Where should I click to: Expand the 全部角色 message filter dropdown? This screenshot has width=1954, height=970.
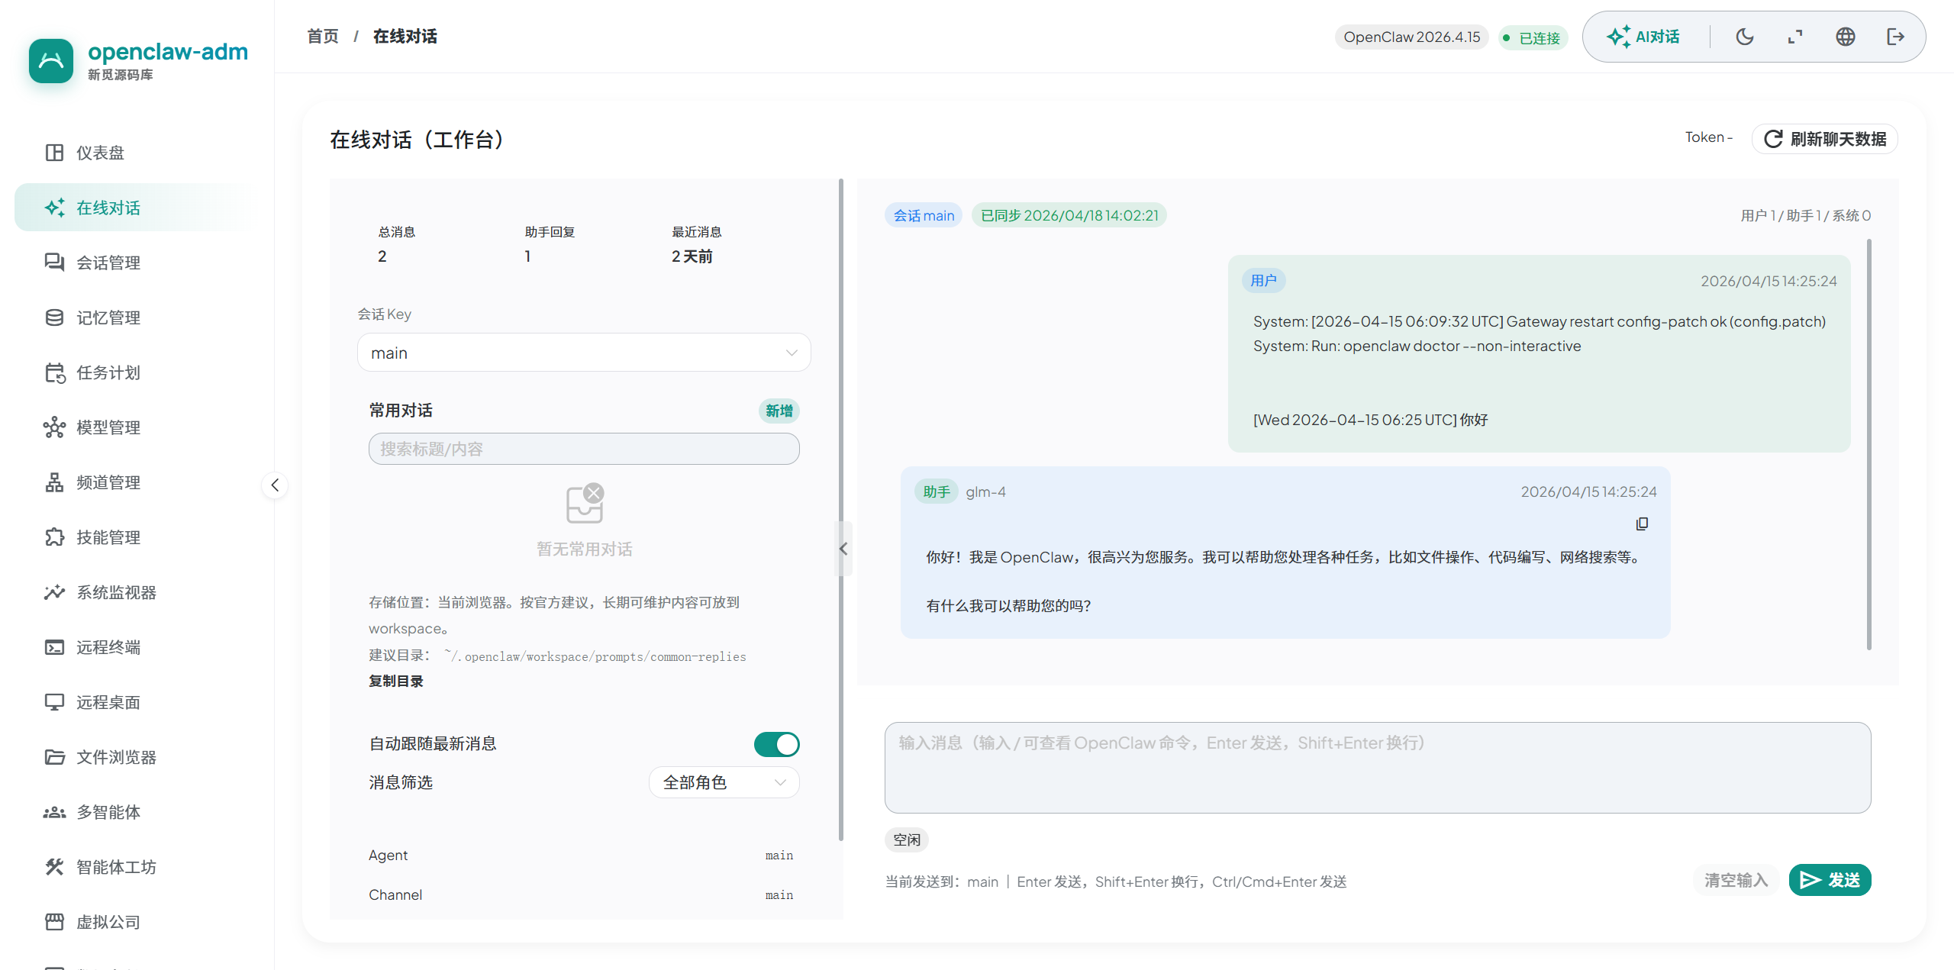coord(724,782)
